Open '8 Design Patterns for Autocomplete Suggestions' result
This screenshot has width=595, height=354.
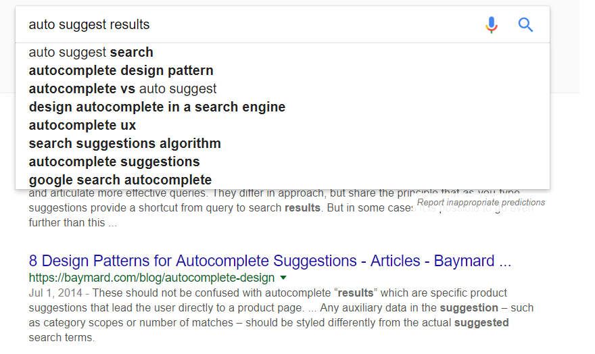click(x=270, y=261)
